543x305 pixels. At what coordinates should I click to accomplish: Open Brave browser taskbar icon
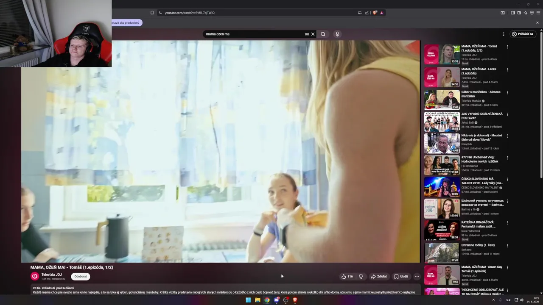[295, 300]
